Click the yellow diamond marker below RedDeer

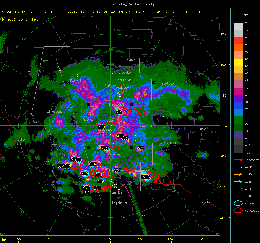[119, 94]
